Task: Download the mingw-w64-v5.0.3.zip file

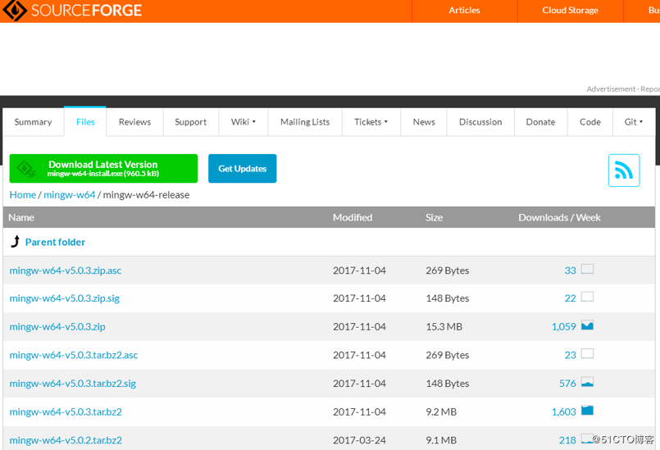Action: click(x=57, y=327)
